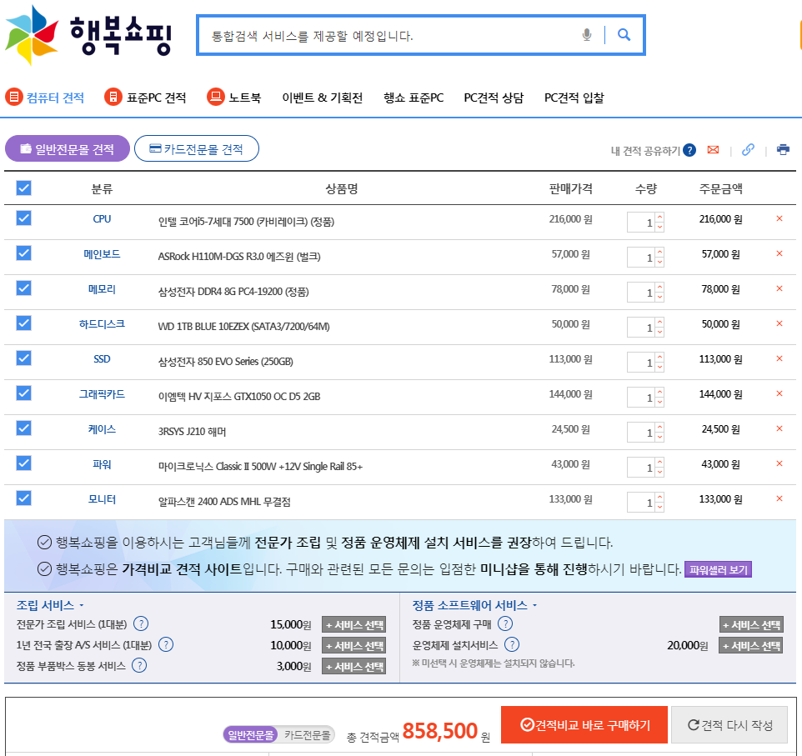
Task: Uncheck the 메인보드 row checkbox
Action: coord(23,253)
